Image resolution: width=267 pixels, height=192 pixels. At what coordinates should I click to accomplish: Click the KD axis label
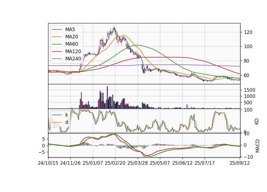coord(257,122)
